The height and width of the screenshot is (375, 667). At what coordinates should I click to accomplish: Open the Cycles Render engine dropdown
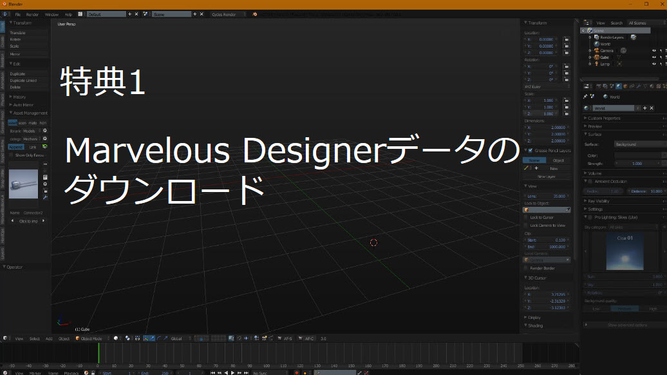(x=227, y=14)
